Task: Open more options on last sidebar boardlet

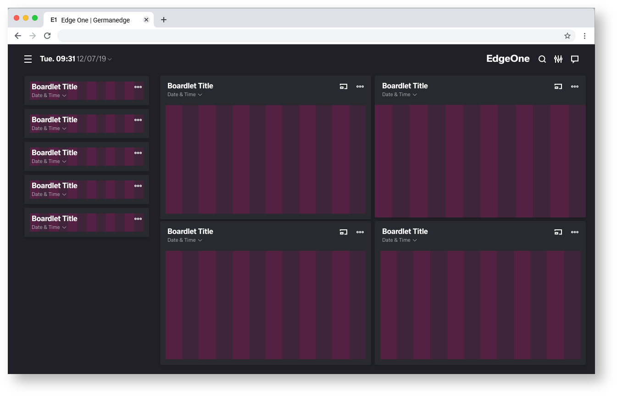Action: pyautogui.click(x=138, y=219)
